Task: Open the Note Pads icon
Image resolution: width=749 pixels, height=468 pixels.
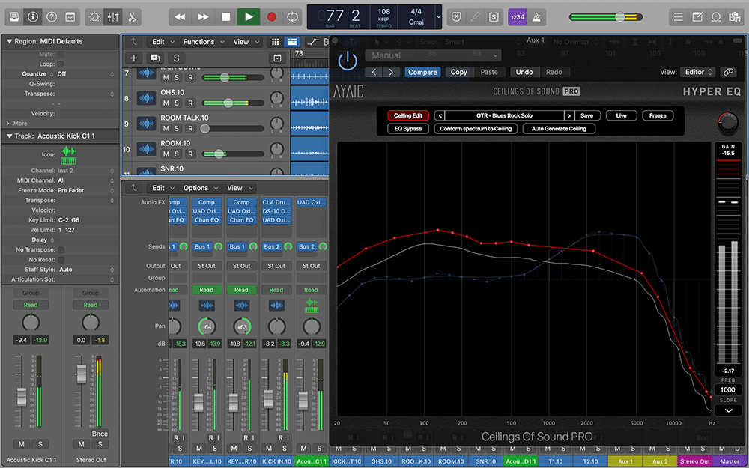Action: [697, 17]
